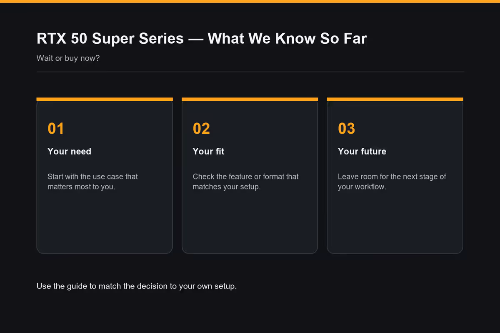Select the subtitle 'Wait or buy now?'
This screenshot has width=500, height=333.
pyautogui.click(x=68, y=58)
